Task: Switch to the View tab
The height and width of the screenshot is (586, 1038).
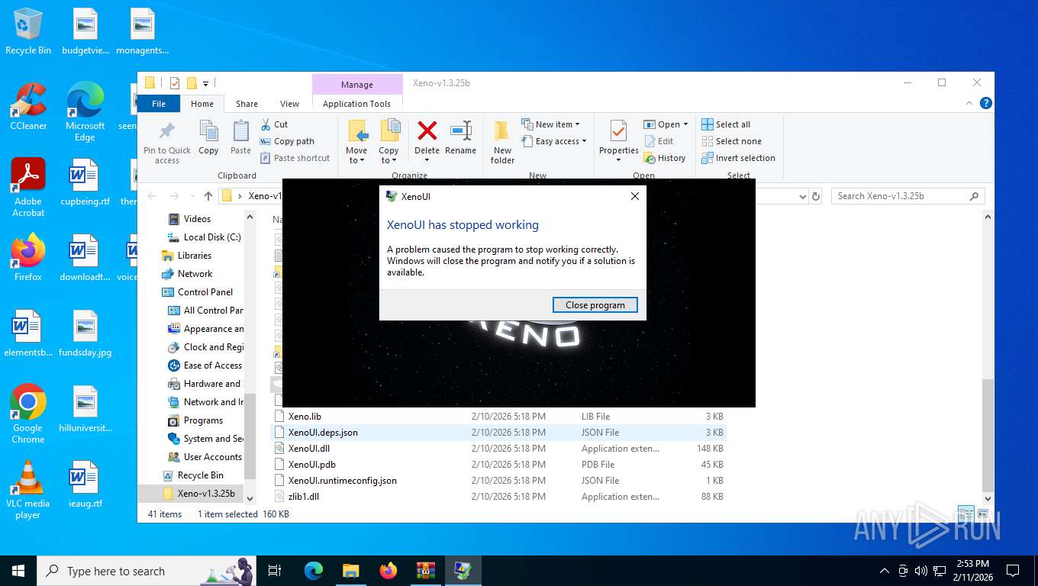Action: (x=289, y=104)
